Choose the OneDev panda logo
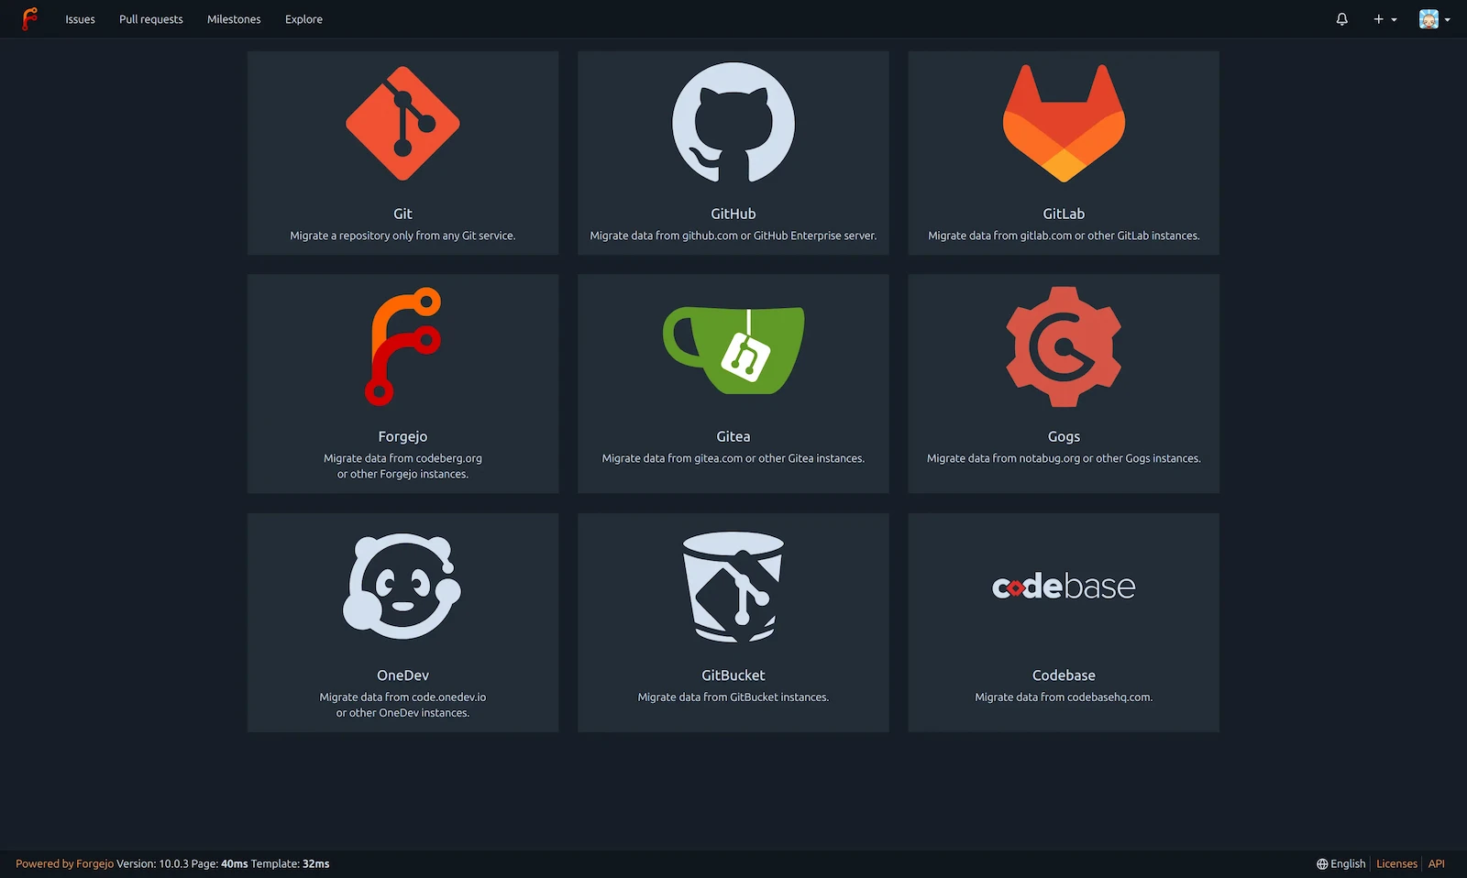The image size is (1467, 878). click(x=403, y=586)
